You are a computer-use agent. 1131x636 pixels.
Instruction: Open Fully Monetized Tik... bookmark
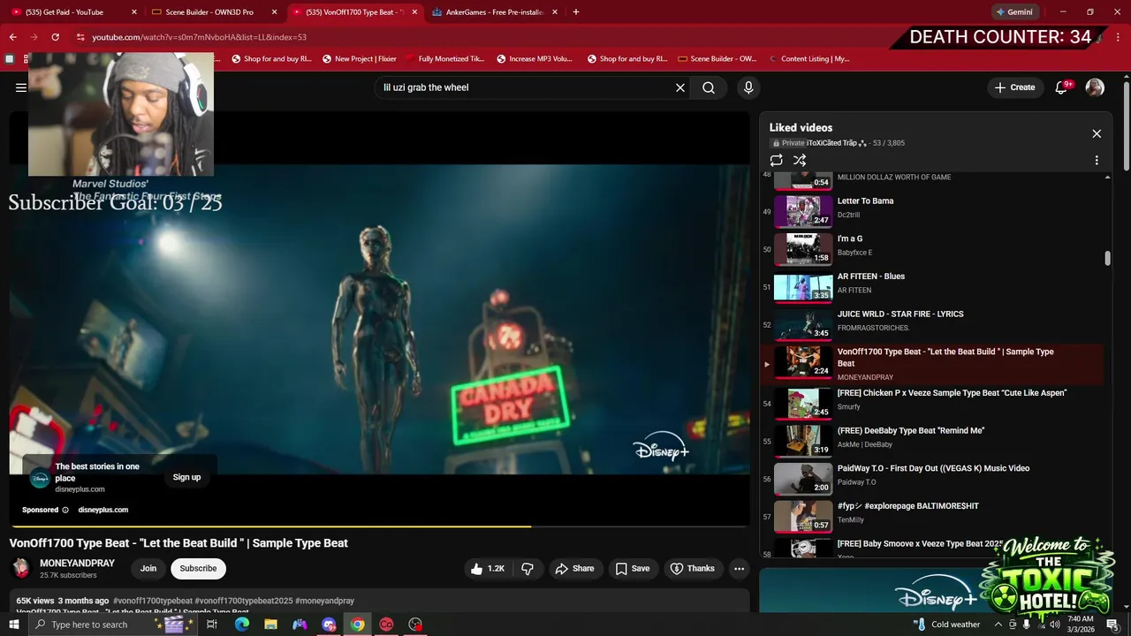pyautogui.click(x=444, y=59)
